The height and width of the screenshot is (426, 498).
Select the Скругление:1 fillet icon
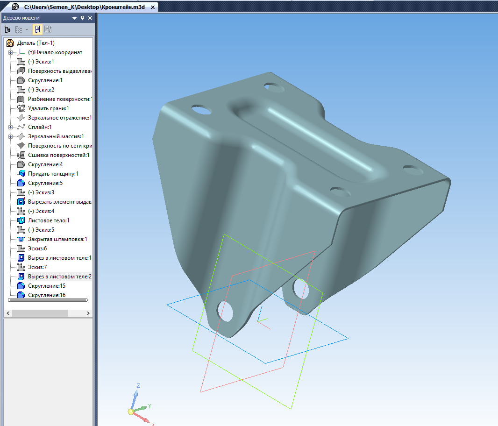pyautogui.click(x=21, y=80)
